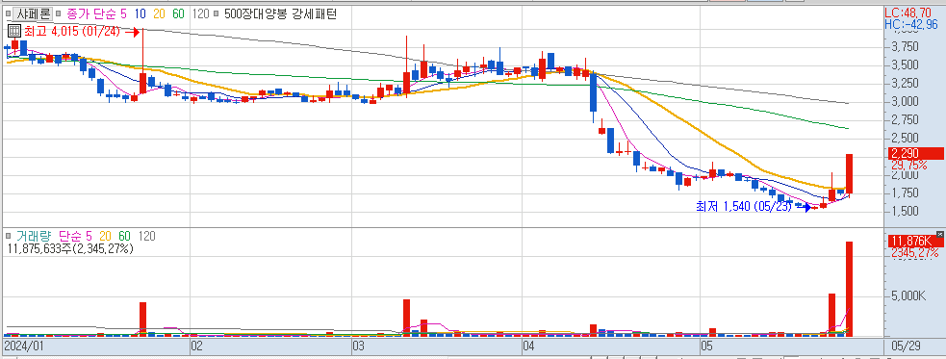This screenshot has width=946, height=359.
Task: Select the blue 10-day moving average label
Action: (x=141, y=13)
